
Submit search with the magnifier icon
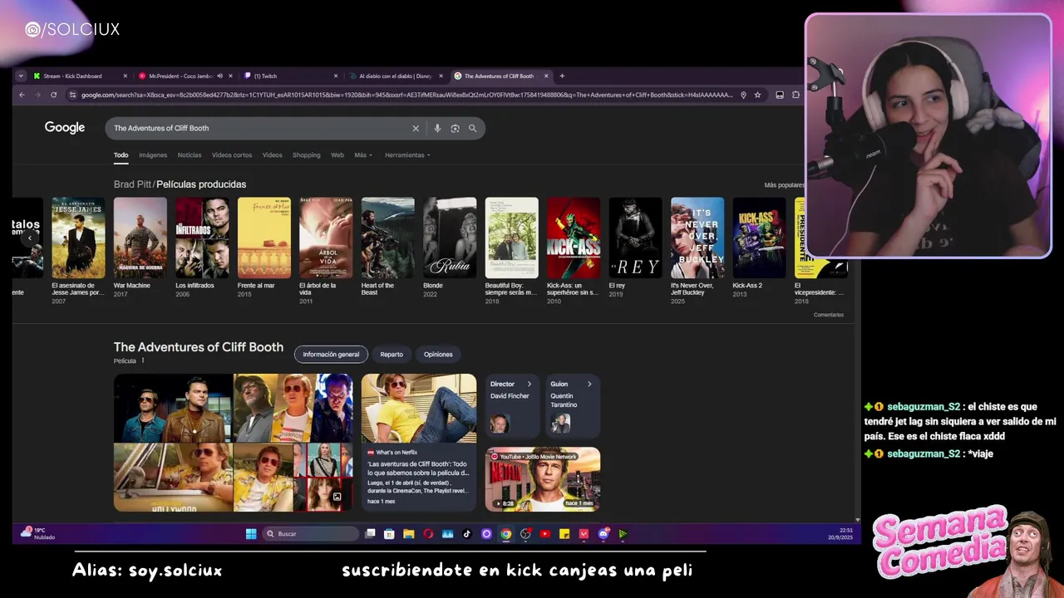(472, 128)
